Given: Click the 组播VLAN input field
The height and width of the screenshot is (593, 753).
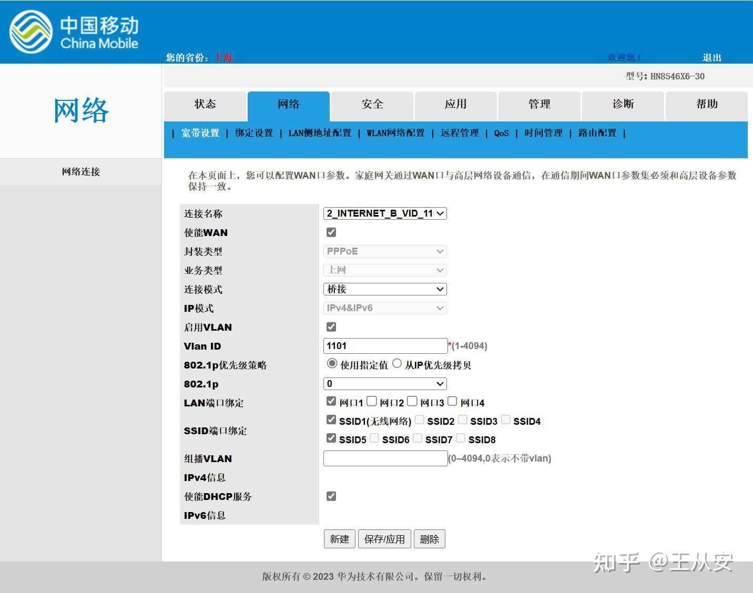Looking at the screenshot, I should point(385,458).
